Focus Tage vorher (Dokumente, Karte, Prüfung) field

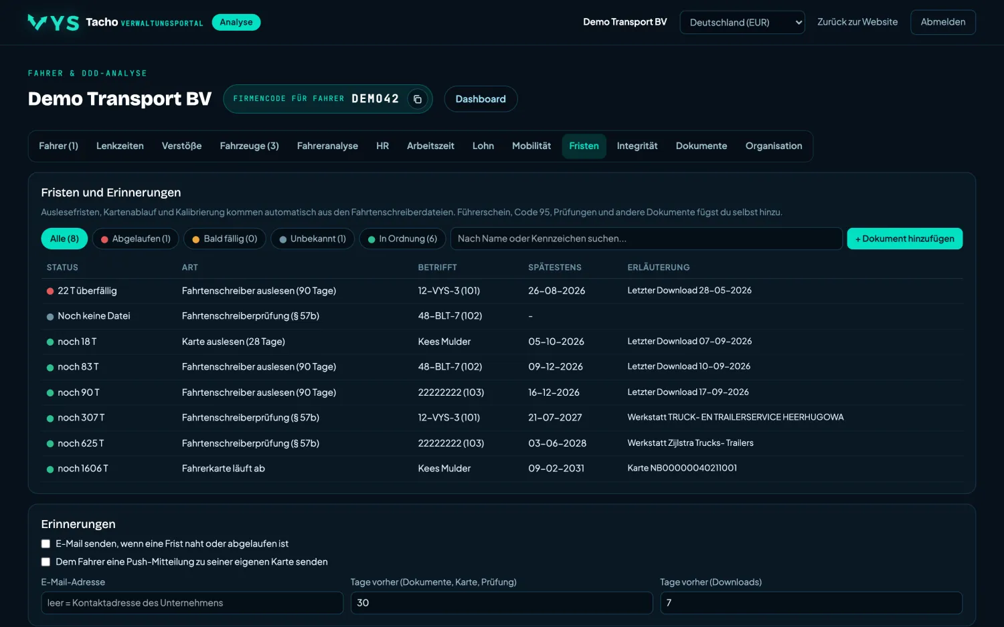click(501, 603)
